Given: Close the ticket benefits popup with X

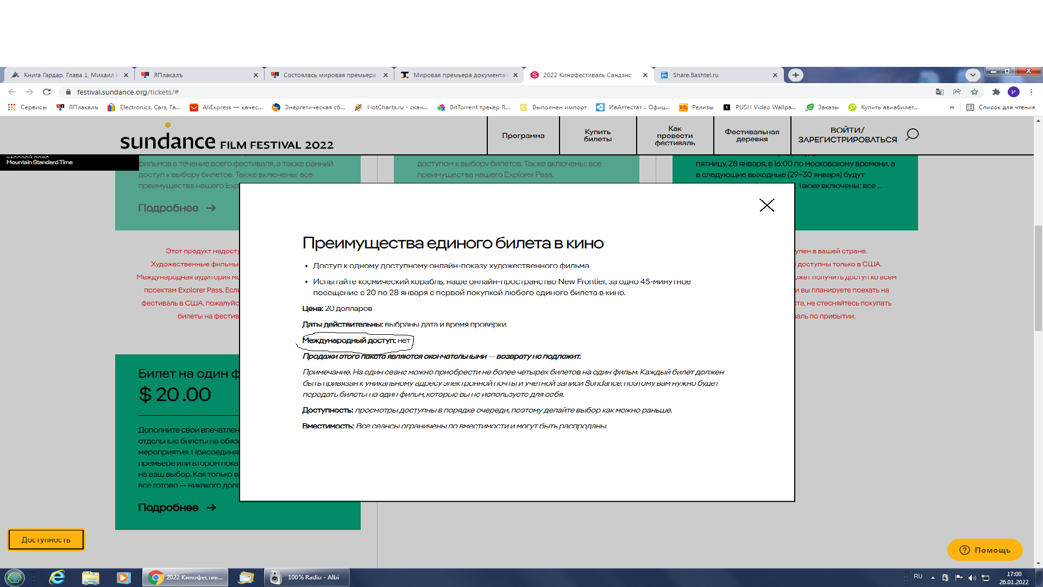Looking at the screenshot, I should click(x=766, y=205).
